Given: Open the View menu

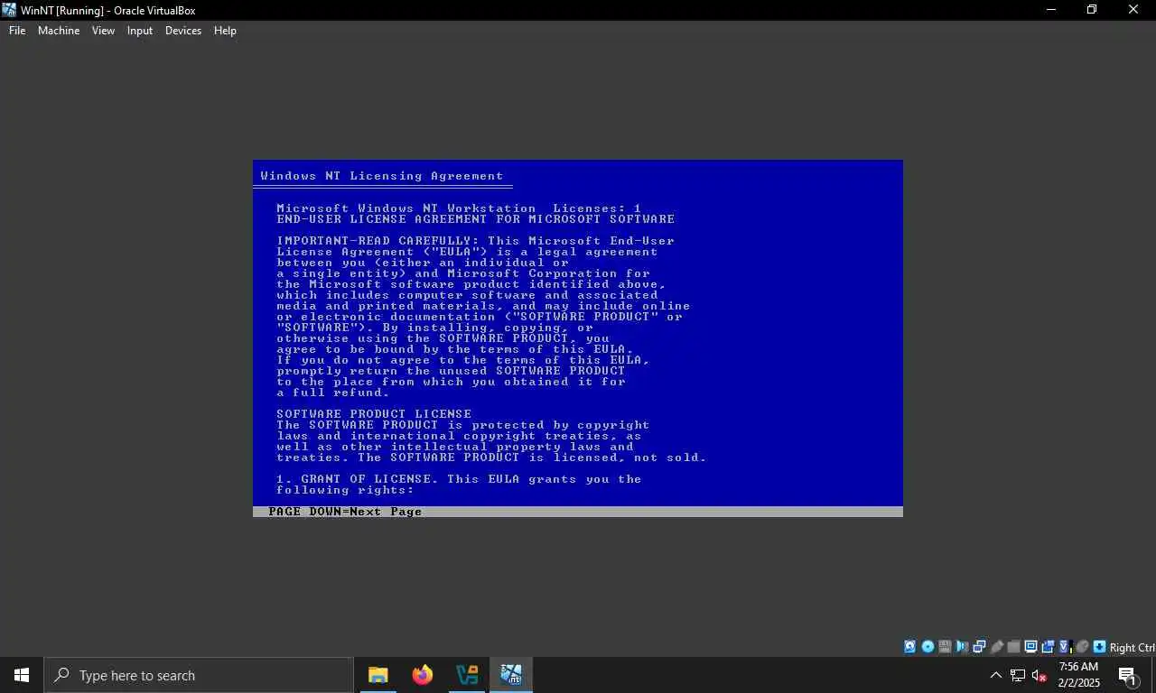Looking at the screenshot, I should pyautogui.click(x=103, y=31).
